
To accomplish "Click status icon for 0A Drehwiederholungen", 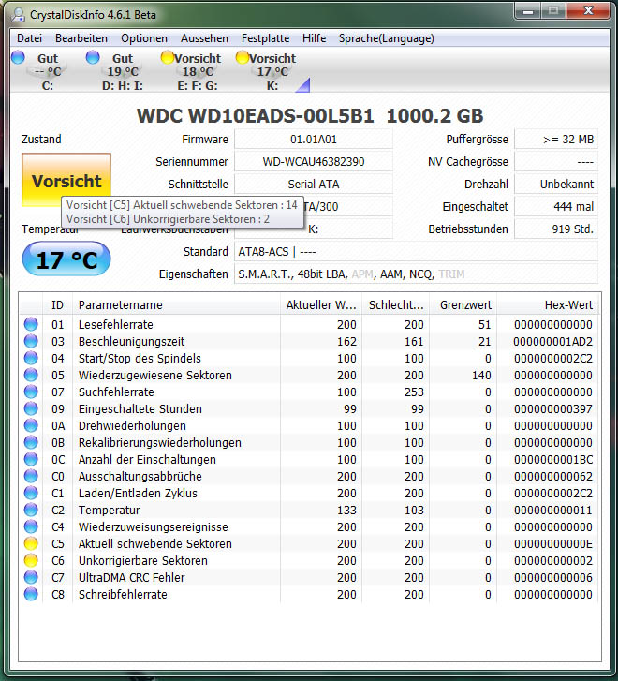I will (x=31, y=425).
